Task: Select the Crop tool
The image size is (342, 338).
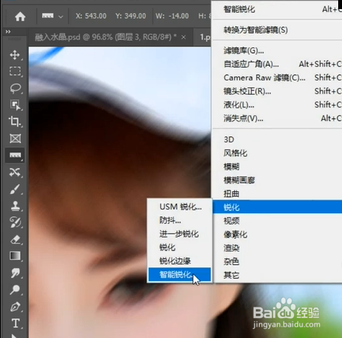Action: tap(15, 122)
